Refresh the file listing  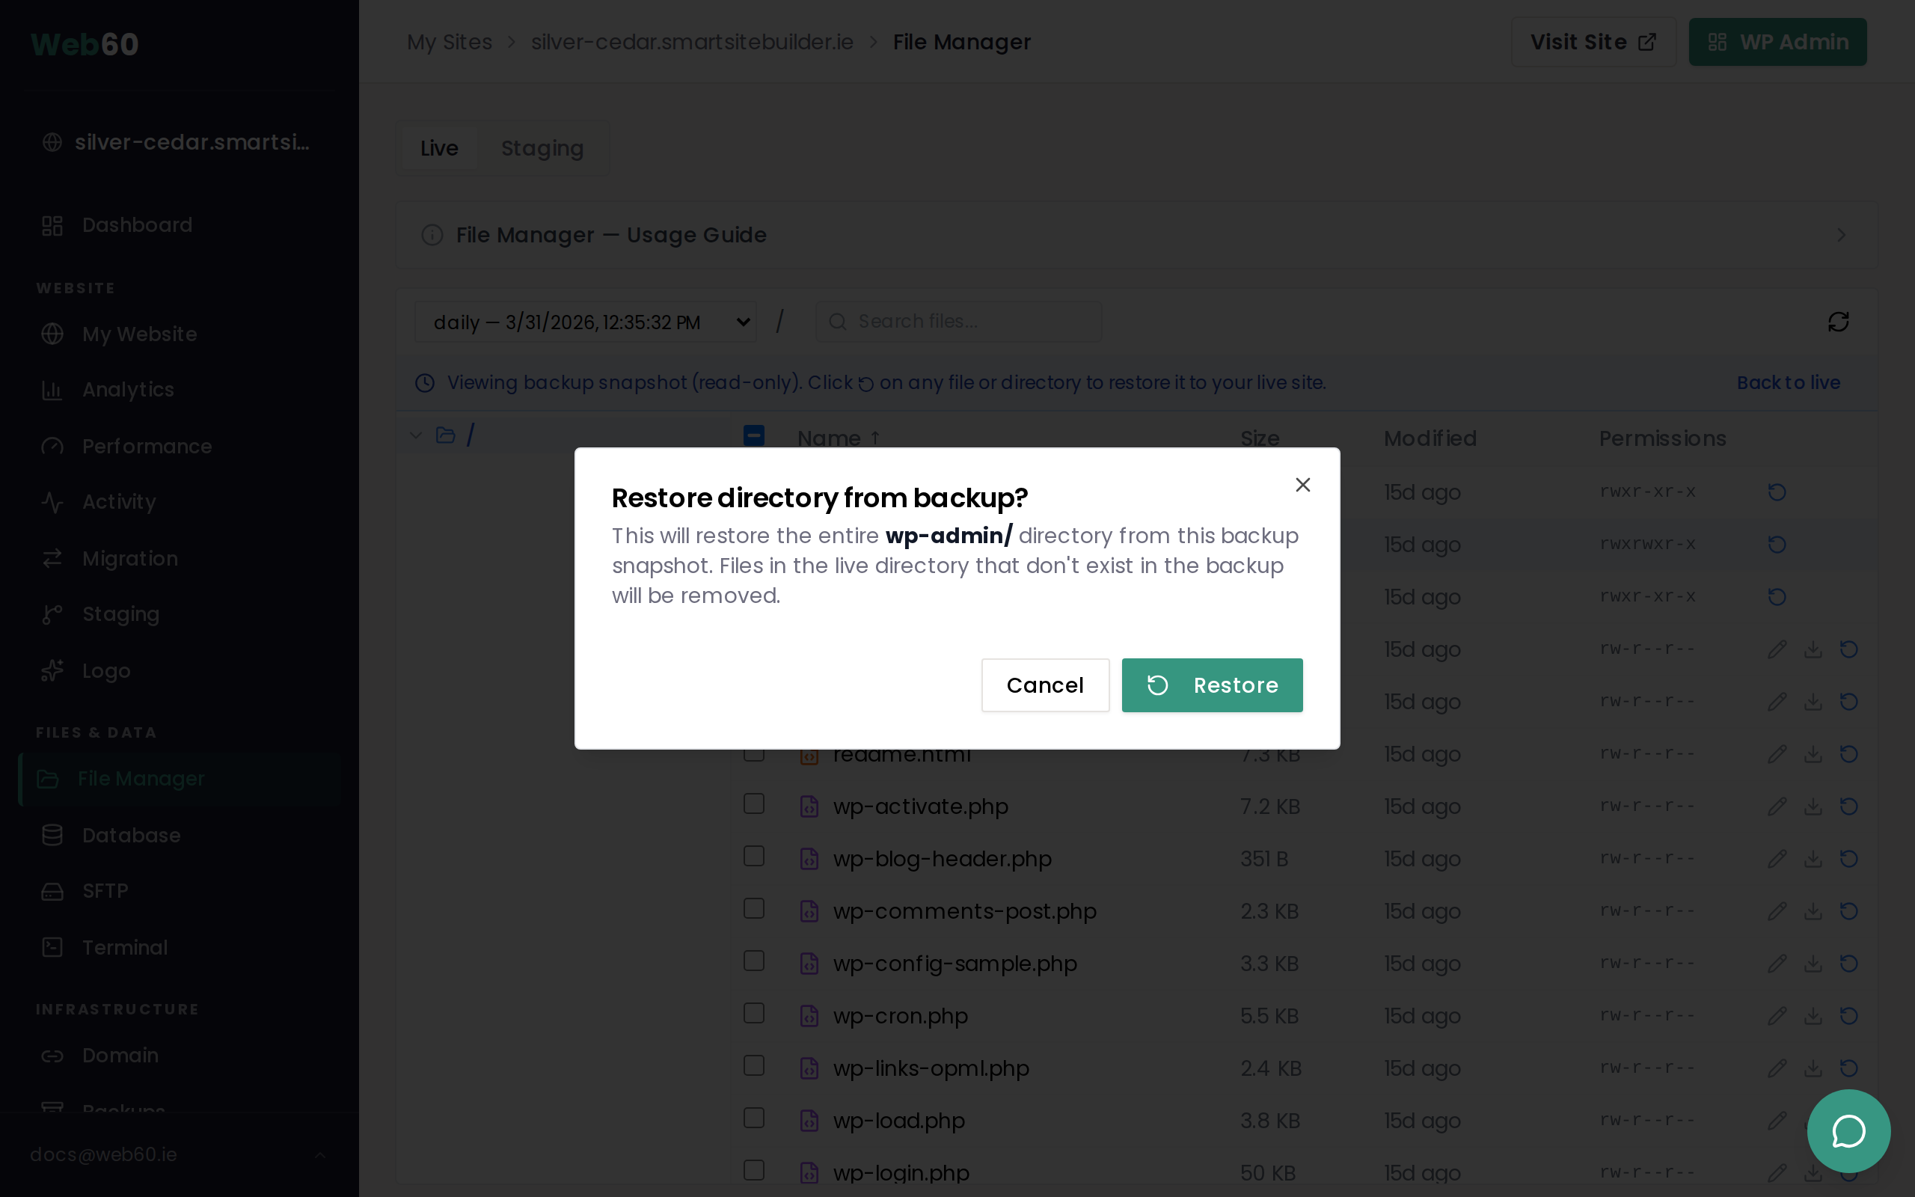pyautogui.click(x=1837, y=322)
